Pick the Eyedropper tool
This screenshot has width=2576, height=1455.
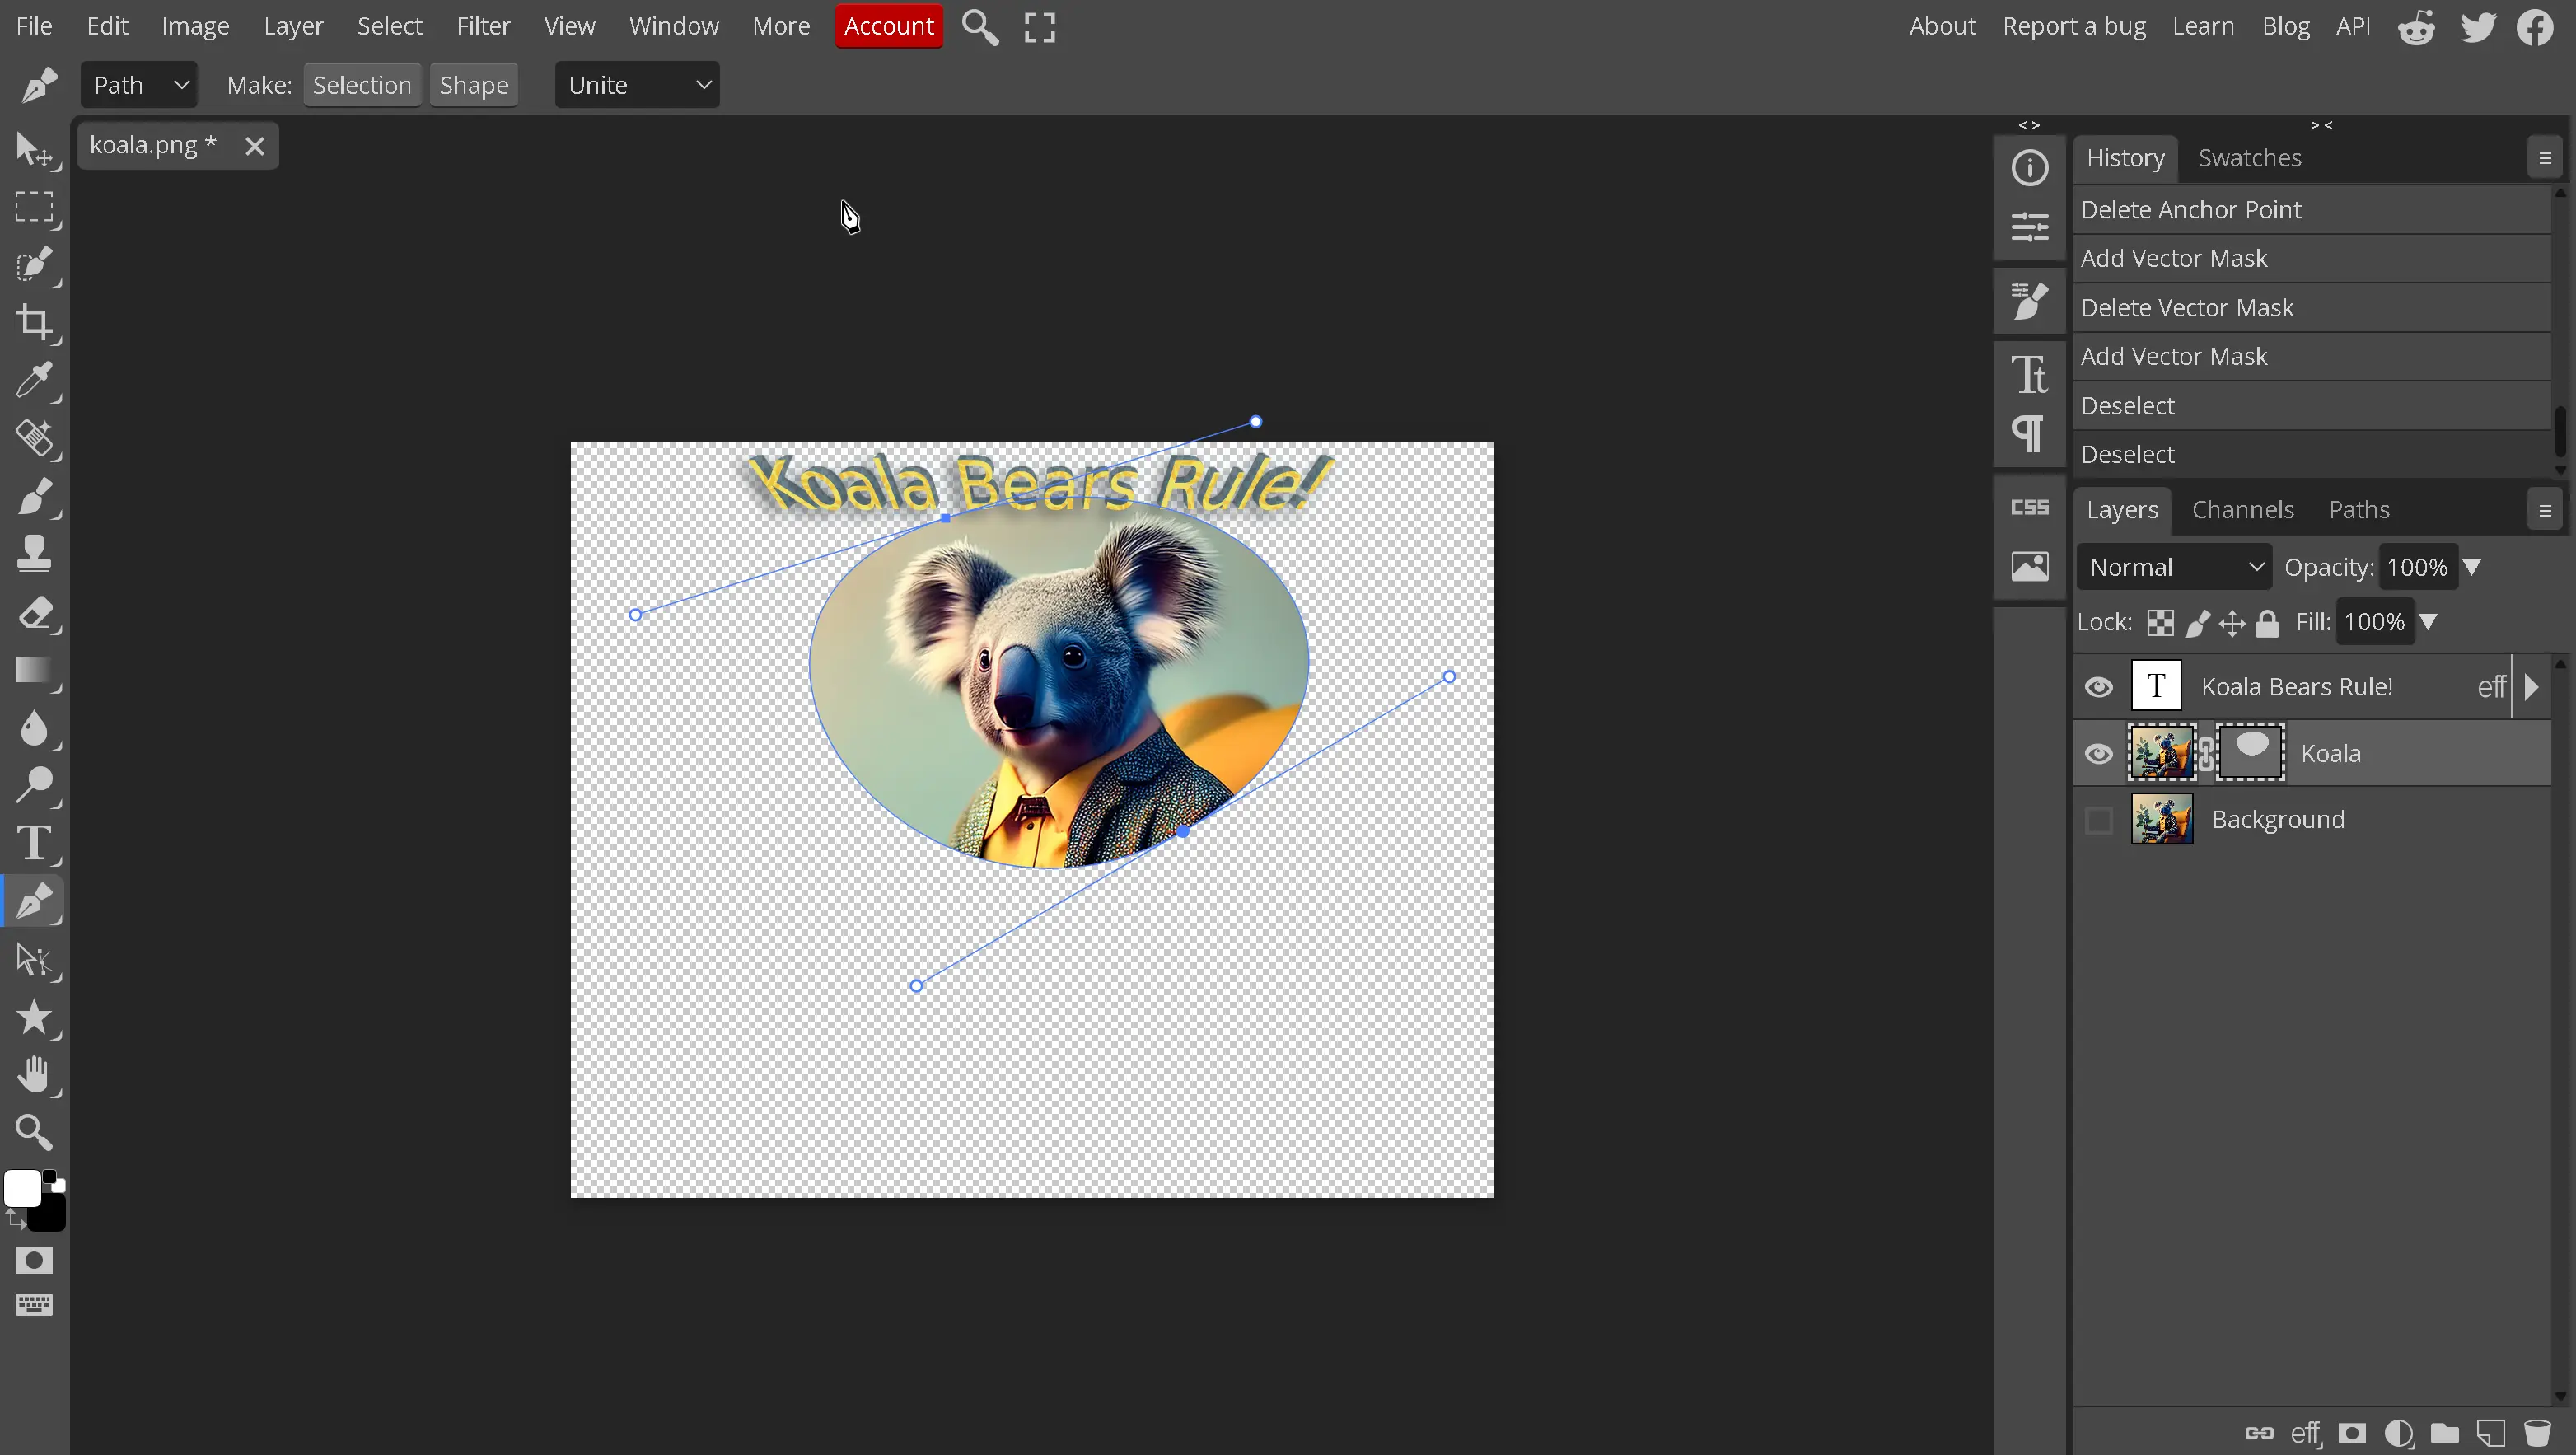pyautogui.click(x=34, y=380)
